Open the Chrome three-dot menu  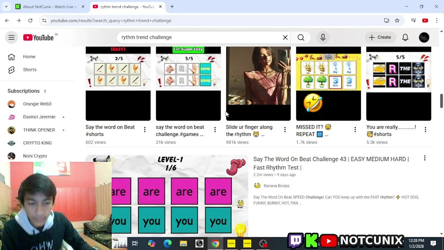coord(436,20)
